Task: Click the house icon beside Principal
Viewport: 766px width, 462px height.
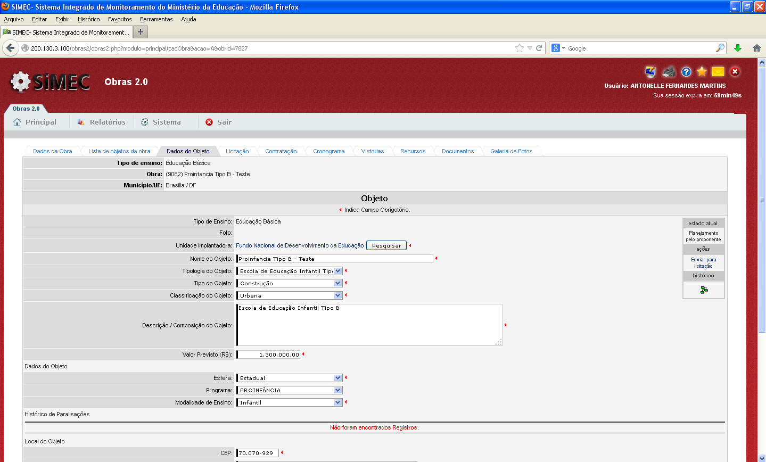Action: pyautogui.click(x=17, y=122)
